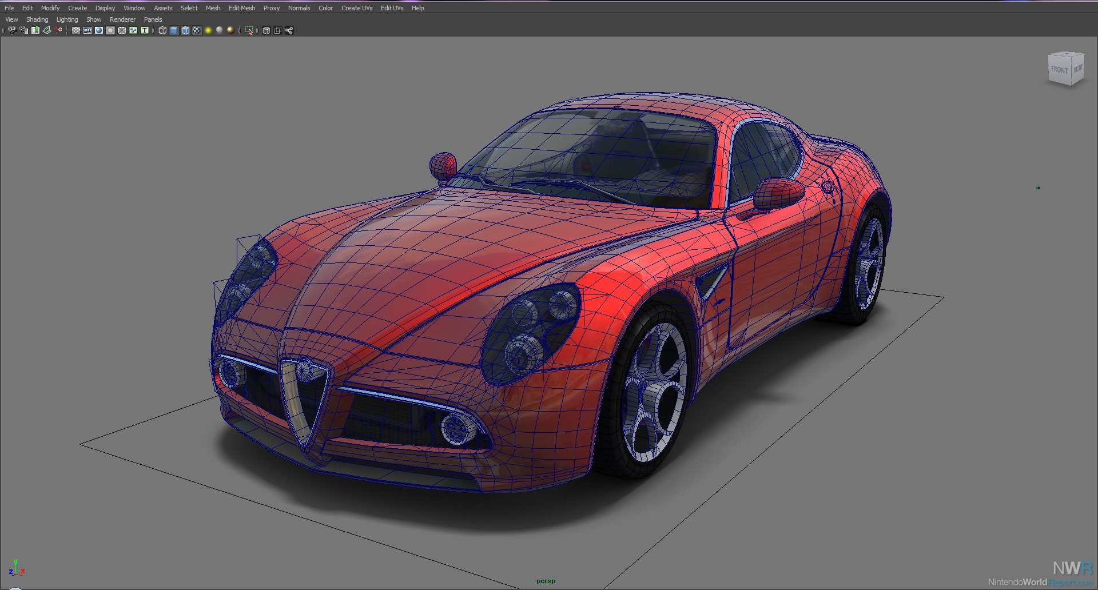The image size is (1098, 590).
Task: Click the Isolate Select icon
Action: (249, 31)
